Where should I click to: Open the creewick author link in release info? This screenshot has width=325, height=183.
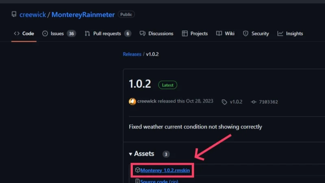[147, 101]
